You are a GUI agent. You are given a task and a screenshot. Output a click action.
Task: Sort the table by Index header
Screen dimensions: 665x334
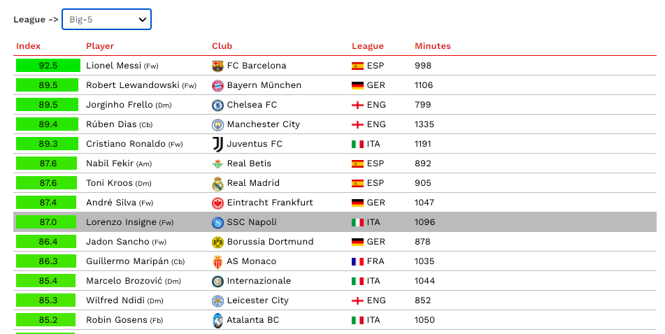29,46
